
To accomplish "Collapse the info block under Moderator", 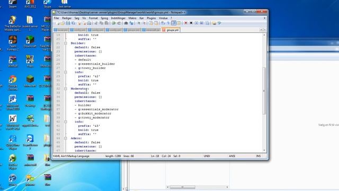I will click(x=66, y=121).
